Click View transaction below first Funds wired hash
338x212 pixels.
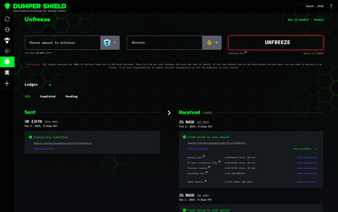pos(198,149)
